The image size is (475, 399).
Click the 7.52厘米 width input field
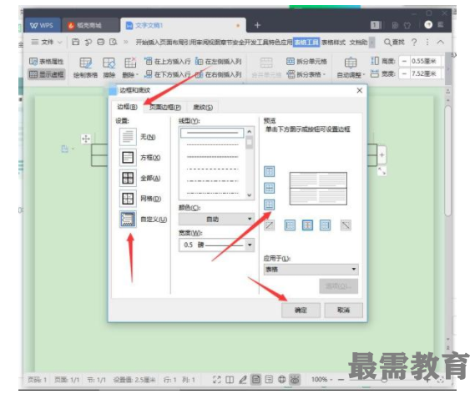click(425, 73)
